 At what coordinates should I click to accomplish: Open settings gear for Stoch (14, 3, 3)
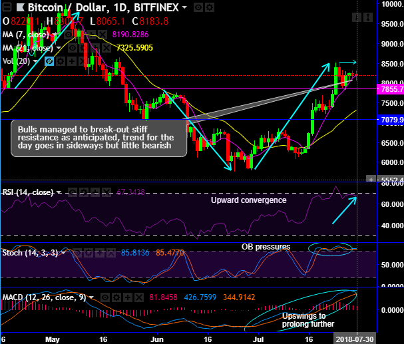(89, 253)
